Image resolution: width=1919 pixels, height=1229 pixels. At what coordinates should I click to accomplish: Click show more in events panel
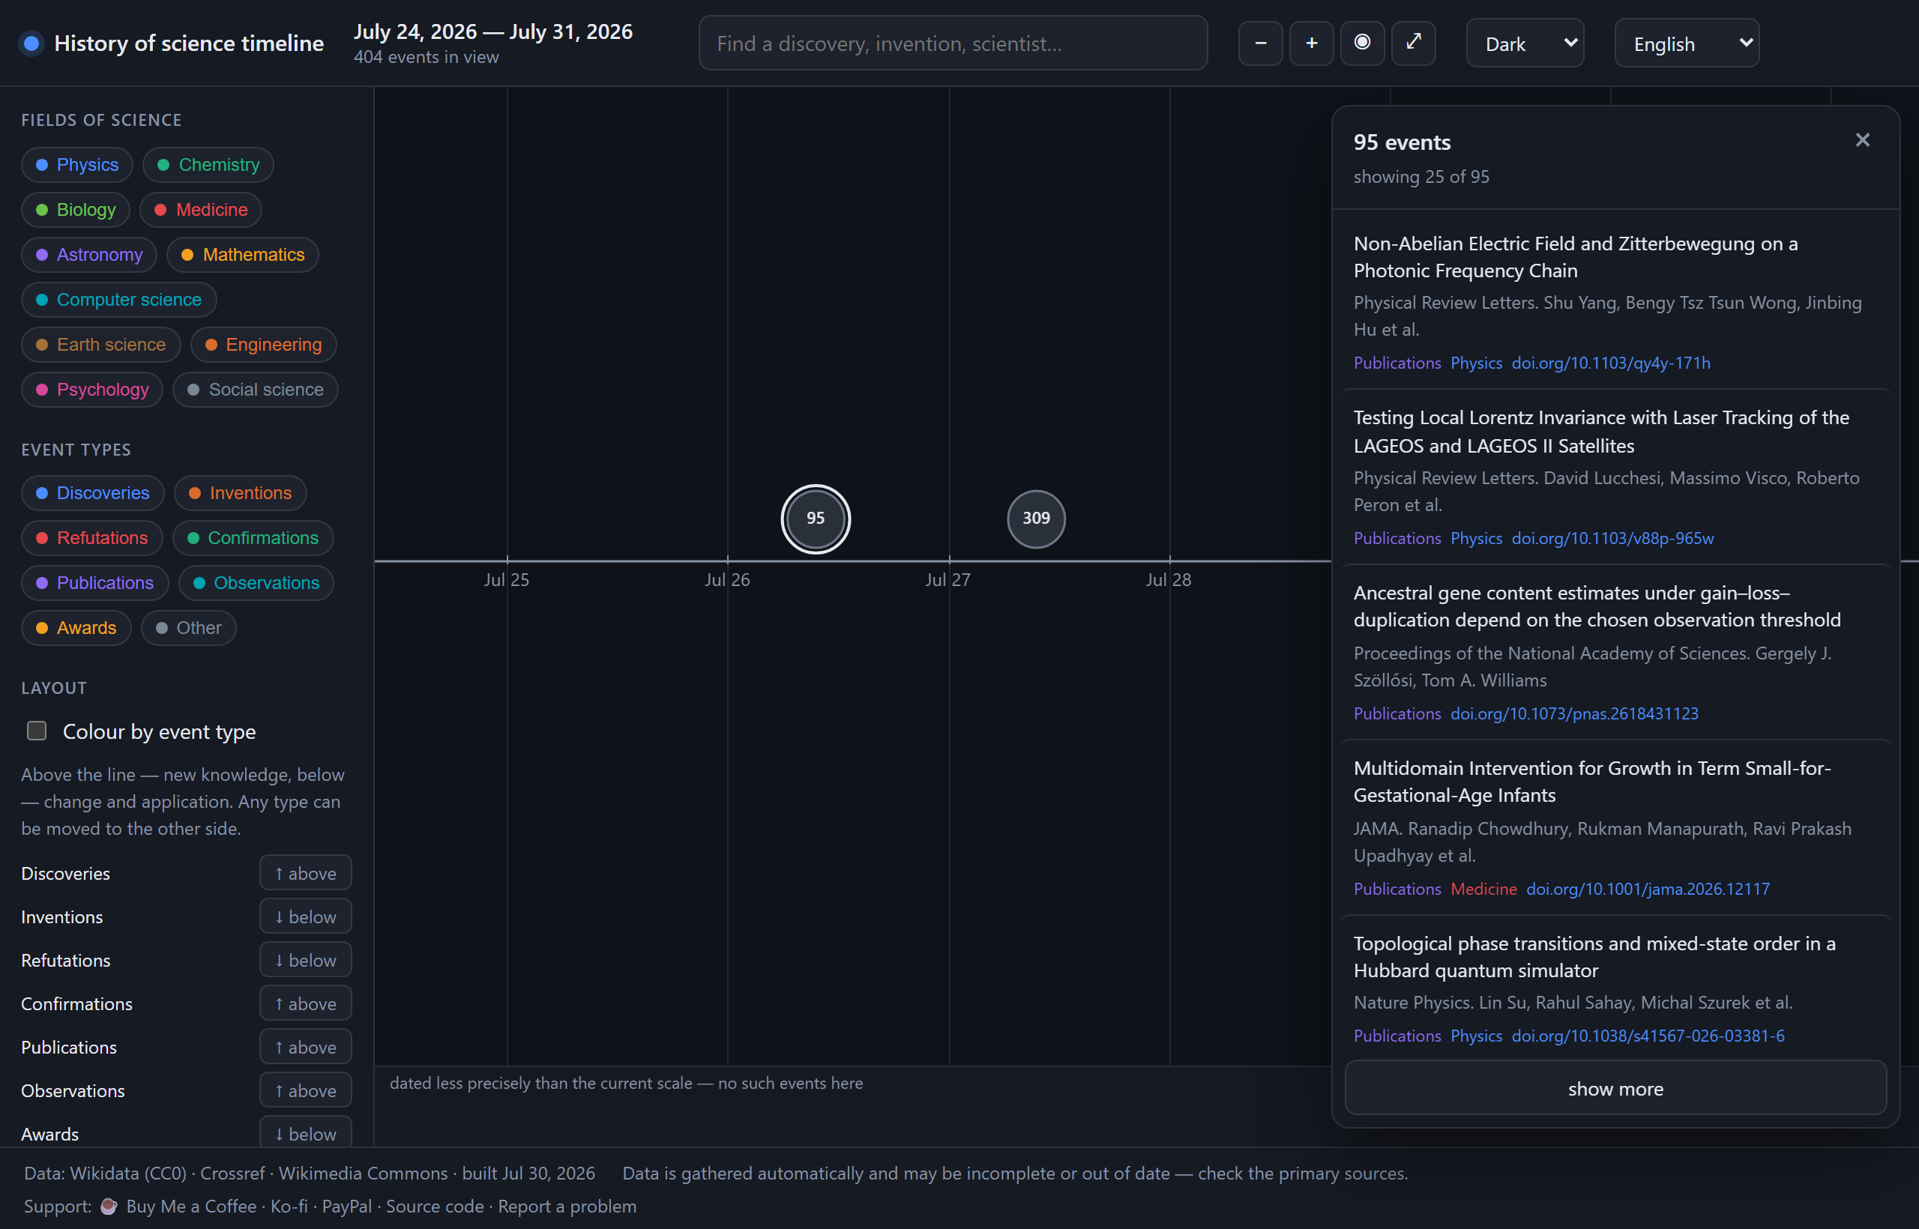(x=1615, y=1089)
